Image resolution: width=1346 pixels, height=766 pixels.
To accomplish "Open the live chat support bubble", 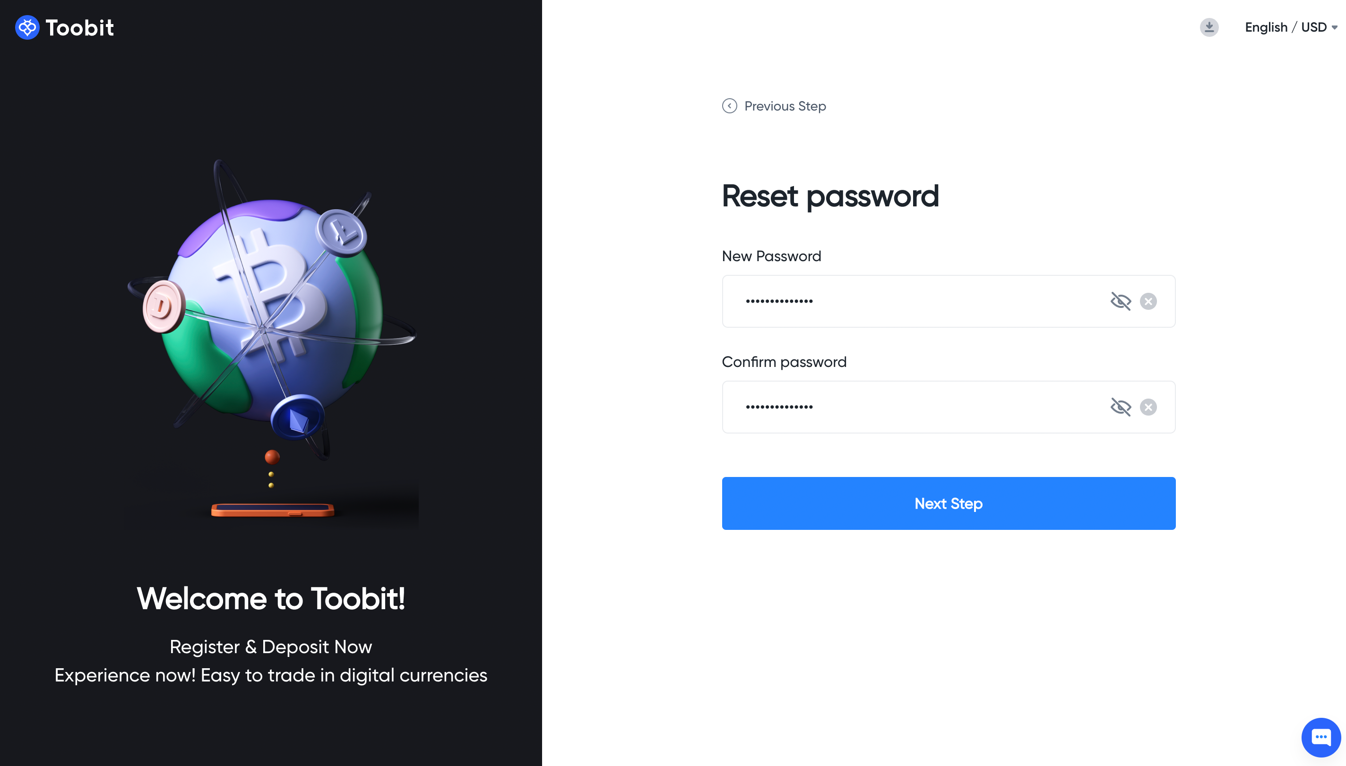I will click(x=1320, y=737).
